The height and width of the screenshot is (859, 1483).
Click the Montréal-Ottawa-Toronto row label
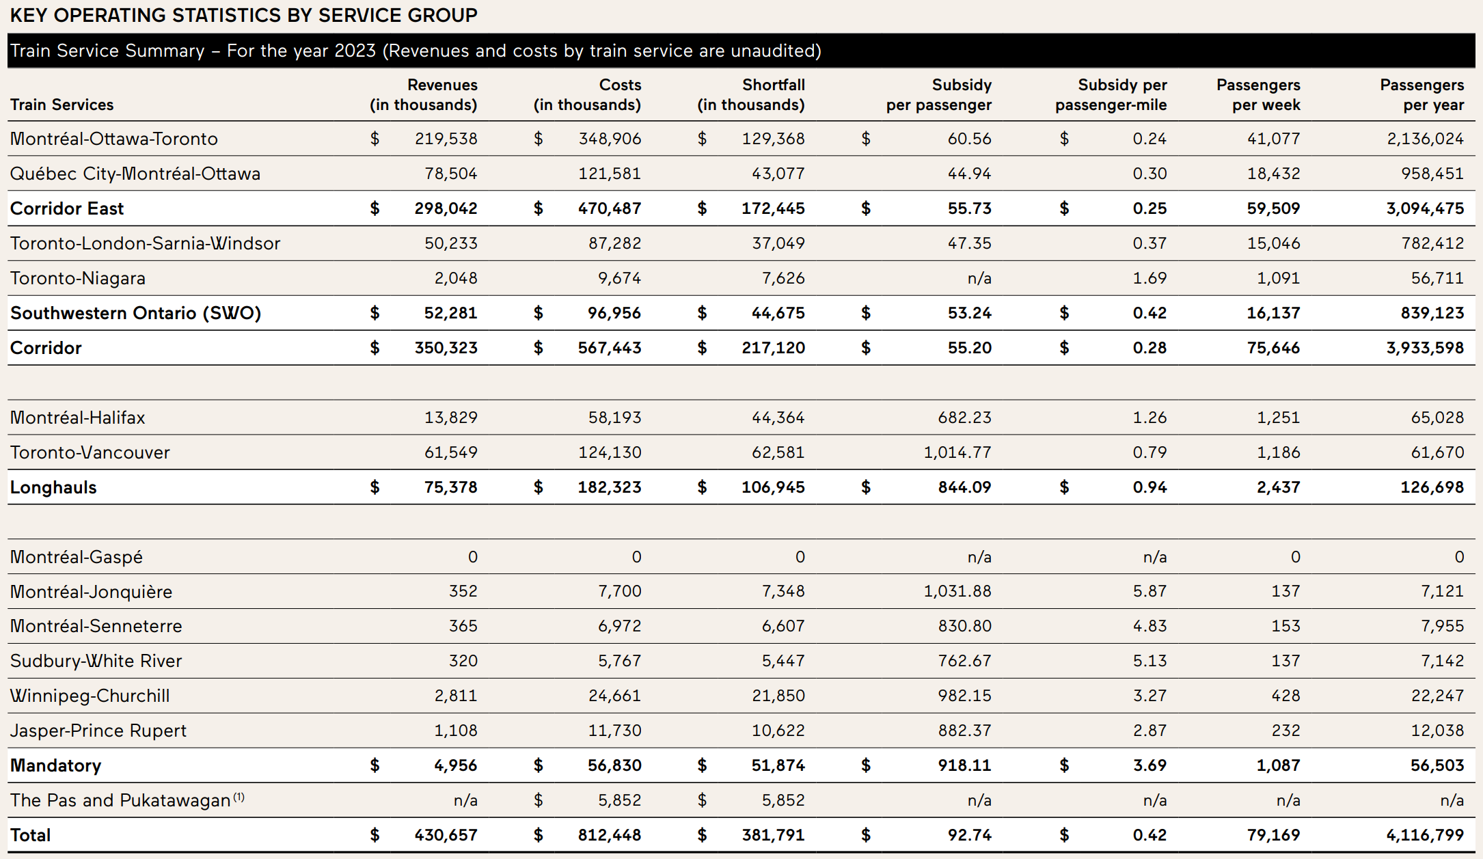[113, 139]
